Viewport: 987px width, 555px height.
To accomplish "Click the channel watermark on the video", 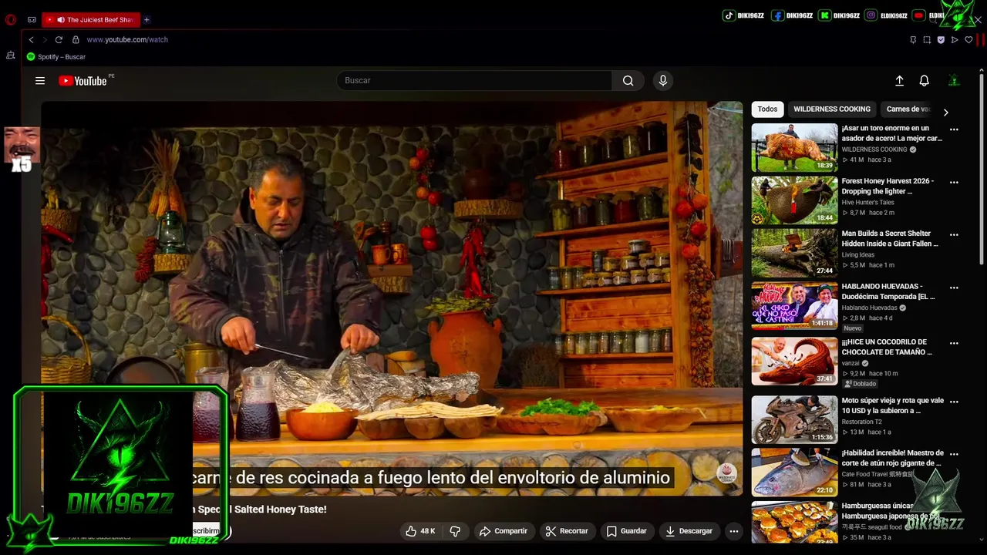I will [x=726, y=473].
